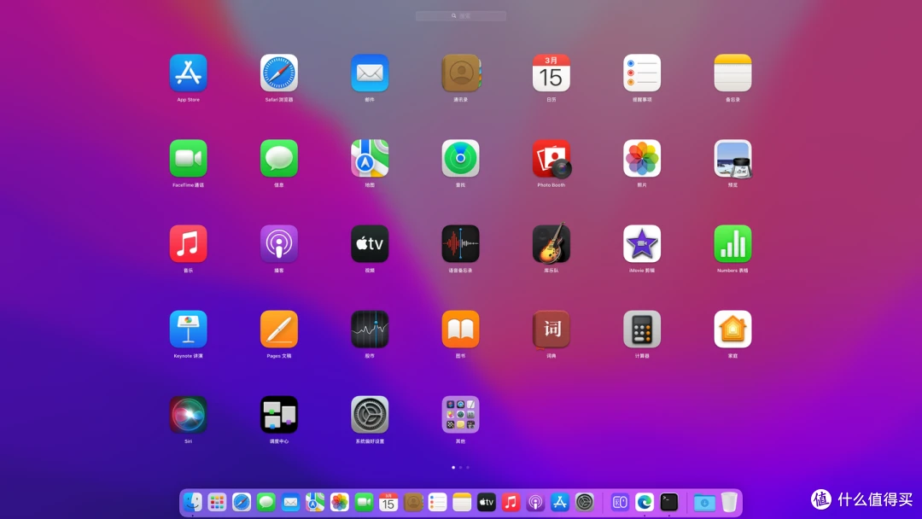Viewport: 922px width, 519px height.
Task: Select the first Launchpad page dot
Action: (453, 467)
